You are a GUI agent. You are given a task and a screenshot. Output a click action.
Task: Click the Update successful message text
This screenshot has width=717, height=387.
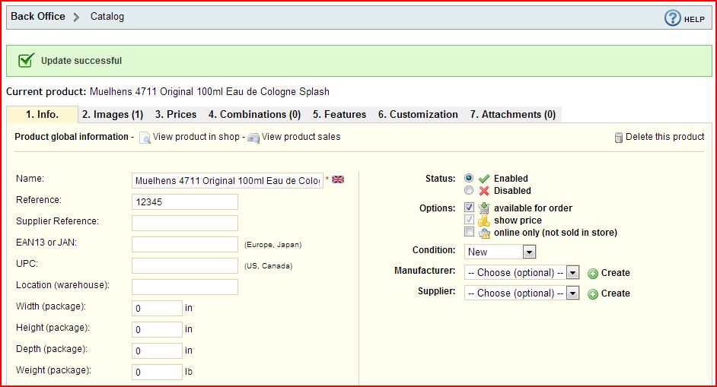click(81, 61)
